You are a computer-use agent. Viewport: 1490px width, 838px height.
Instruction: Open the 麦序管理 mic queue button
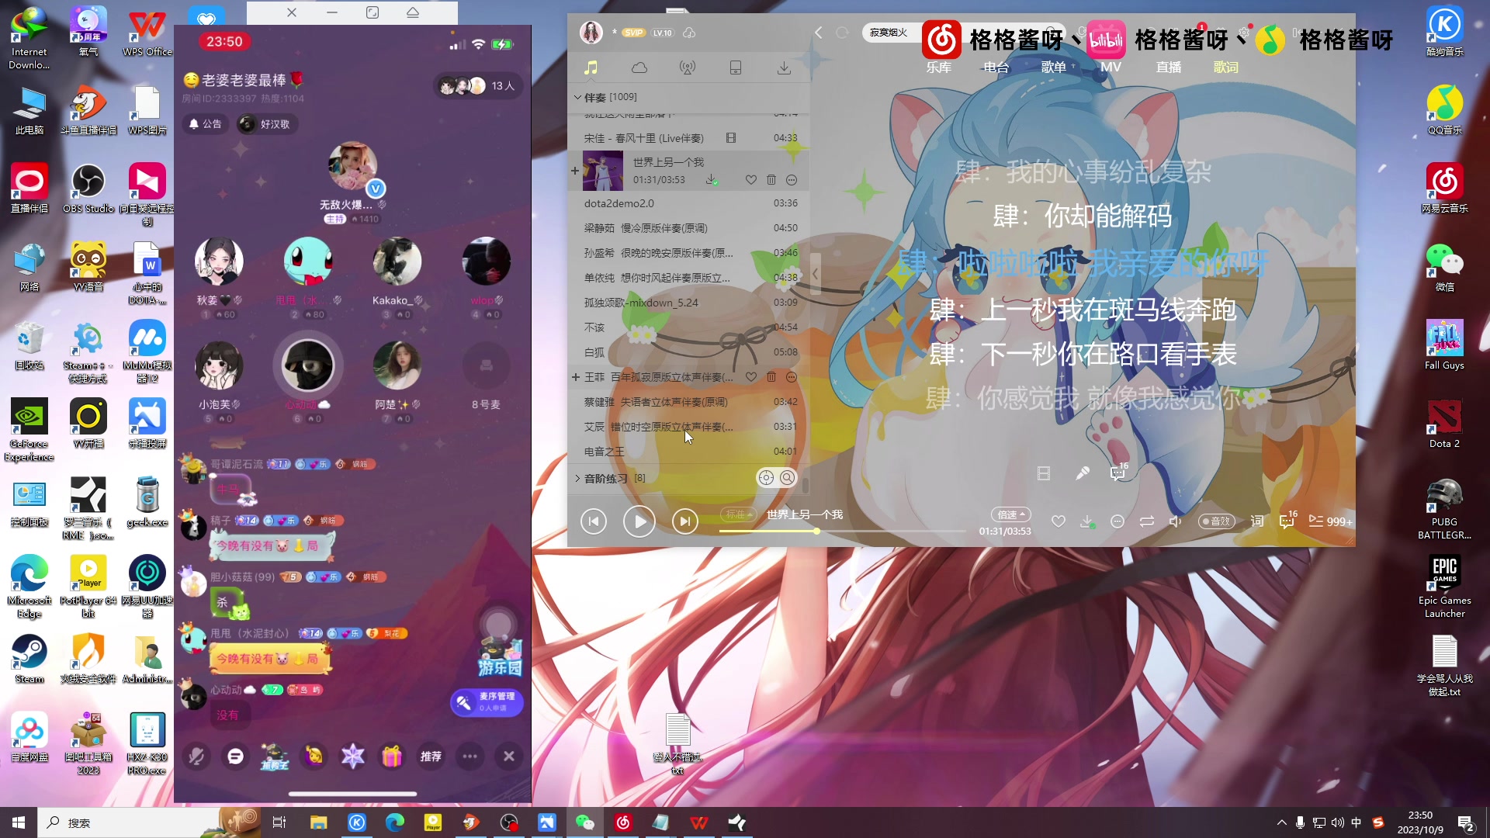pos(487,702)
